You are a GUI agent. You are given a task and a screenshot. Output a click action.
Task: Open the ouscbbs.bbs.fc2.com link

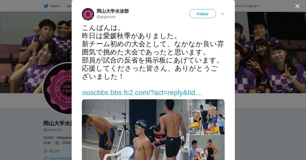click(x=142, y=93)
